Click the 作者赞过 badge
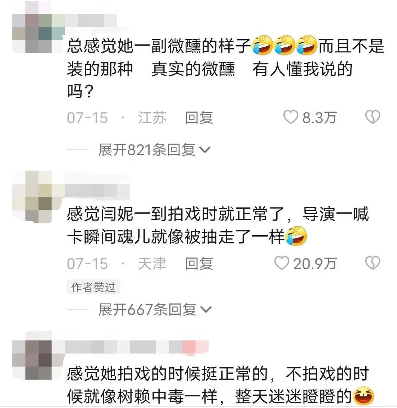 93,287
